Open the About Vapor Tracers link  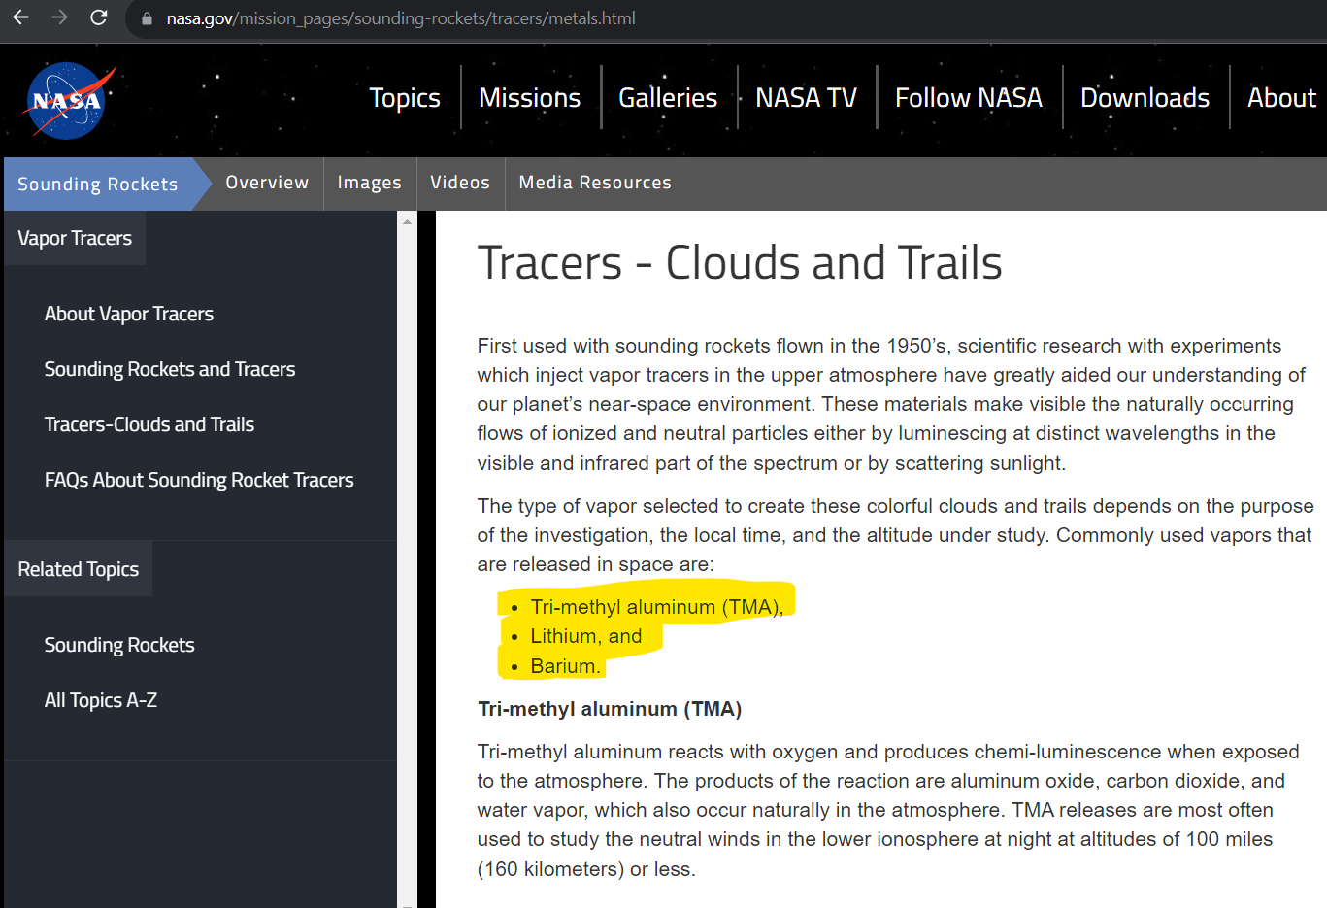(129, 314)
